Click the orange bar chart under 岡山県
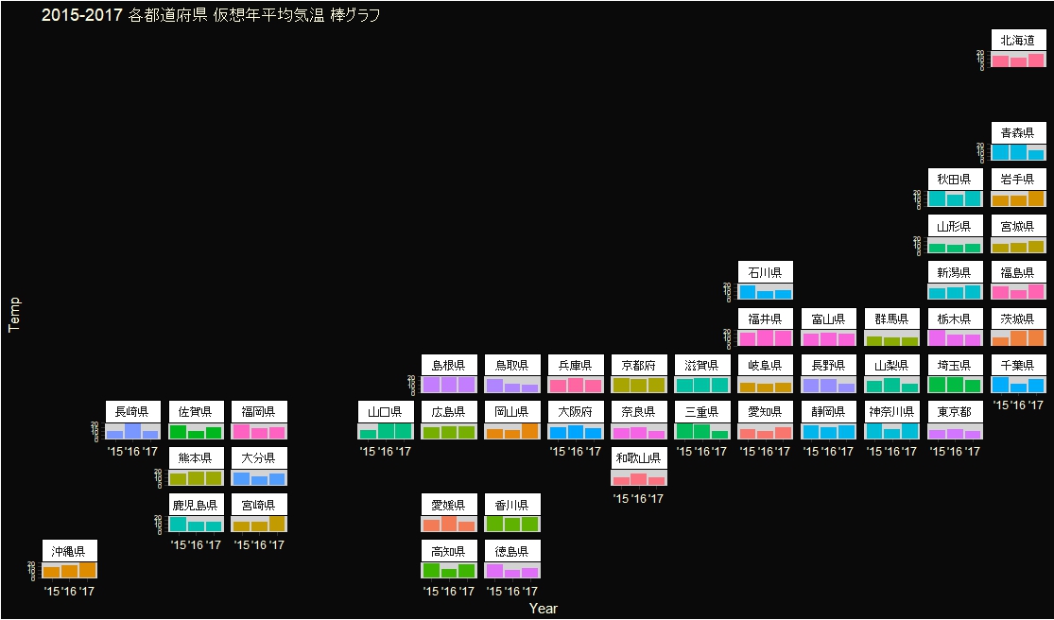The image size is (1054, 620). [x=512, y=431]
